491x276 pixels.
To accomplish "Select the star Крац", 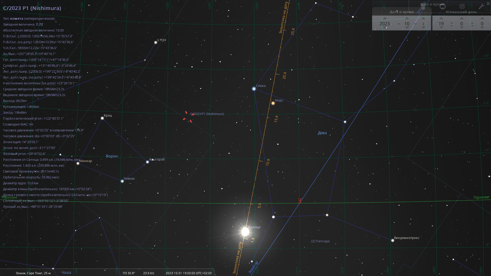I will point(102,118).
